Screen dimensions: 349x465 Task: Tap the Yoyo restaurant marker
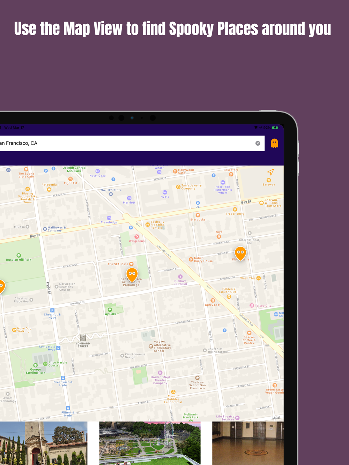pyautogui.click(x=219, y=236)
